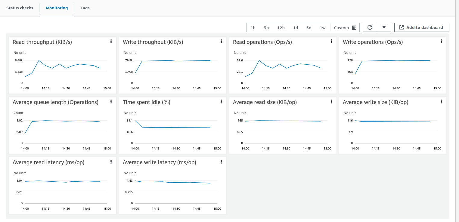459x222 pixels.
Task: Select the 1w time range
Action: 322,28
